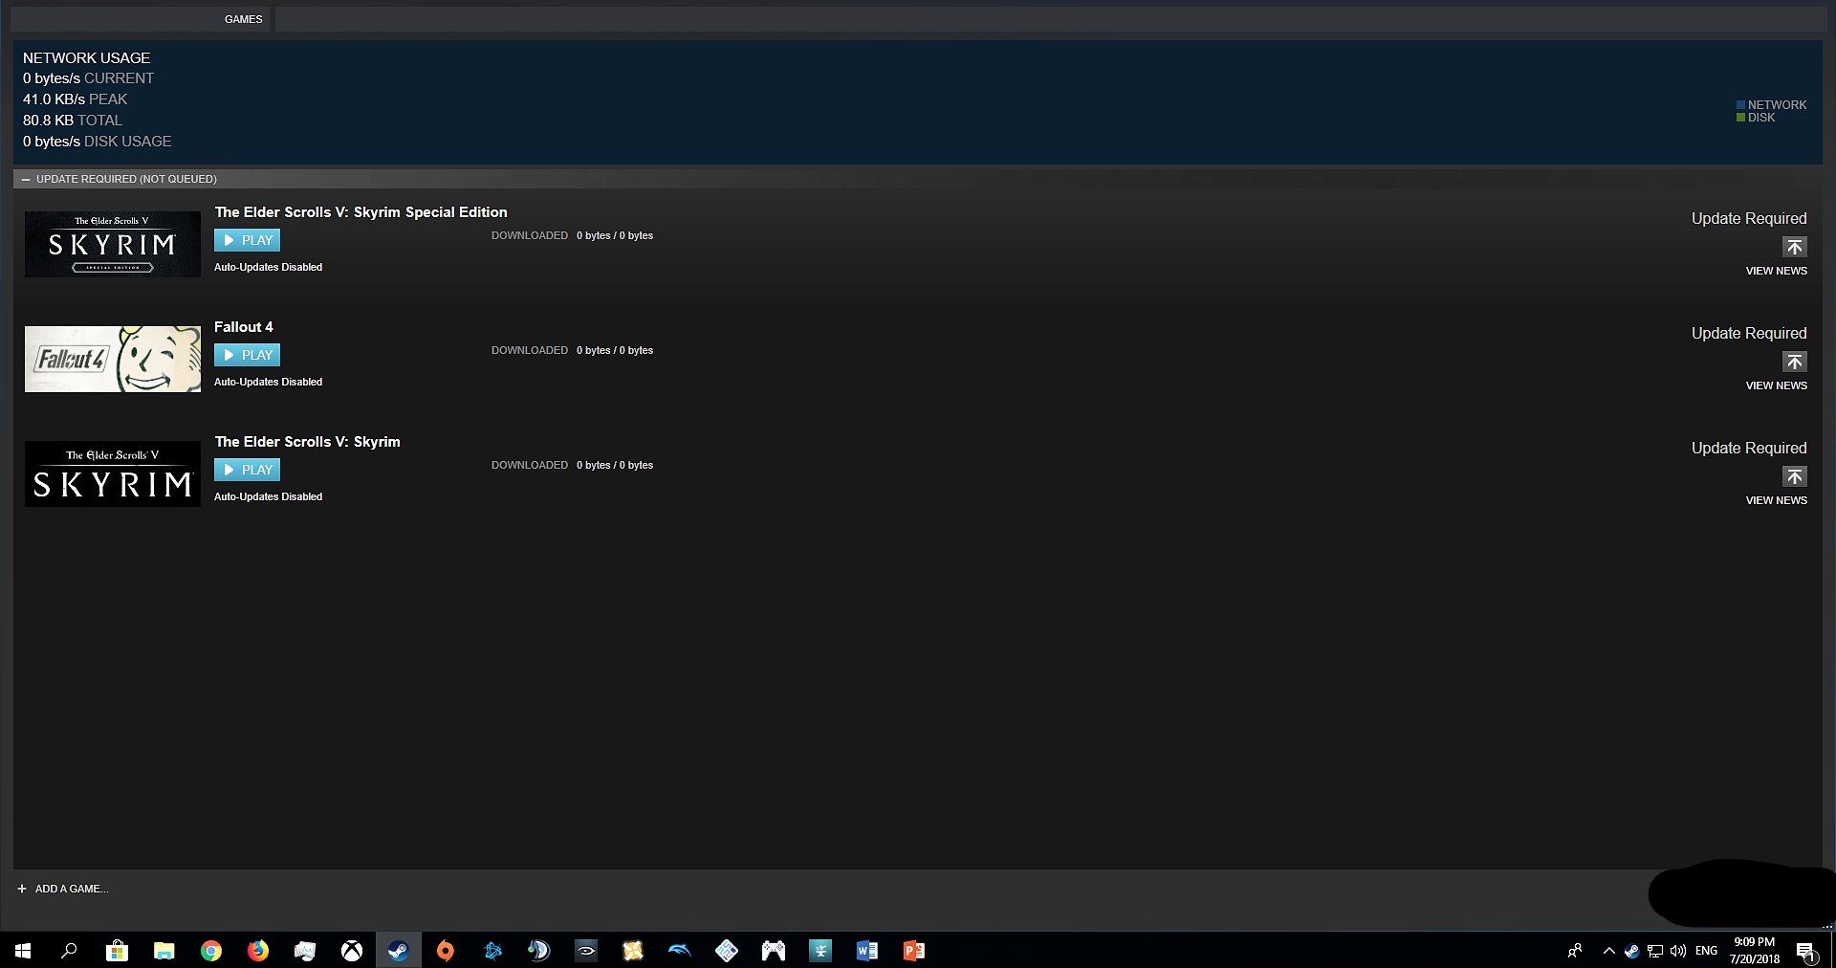Switch to the GAMES tab
Viewport: 1836px width, 968px height.
click(x=243, y=19)
